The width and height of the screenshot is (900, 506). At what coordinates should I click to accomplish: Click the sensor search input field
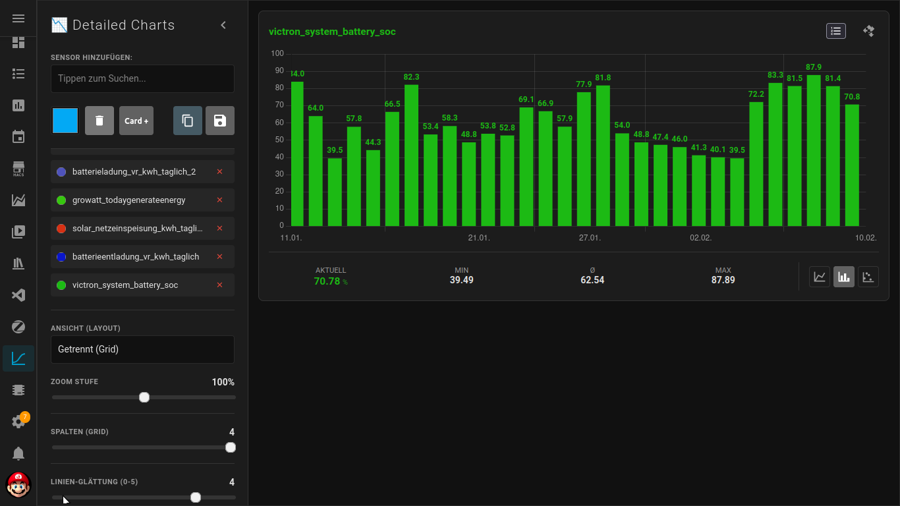(142, 78)
